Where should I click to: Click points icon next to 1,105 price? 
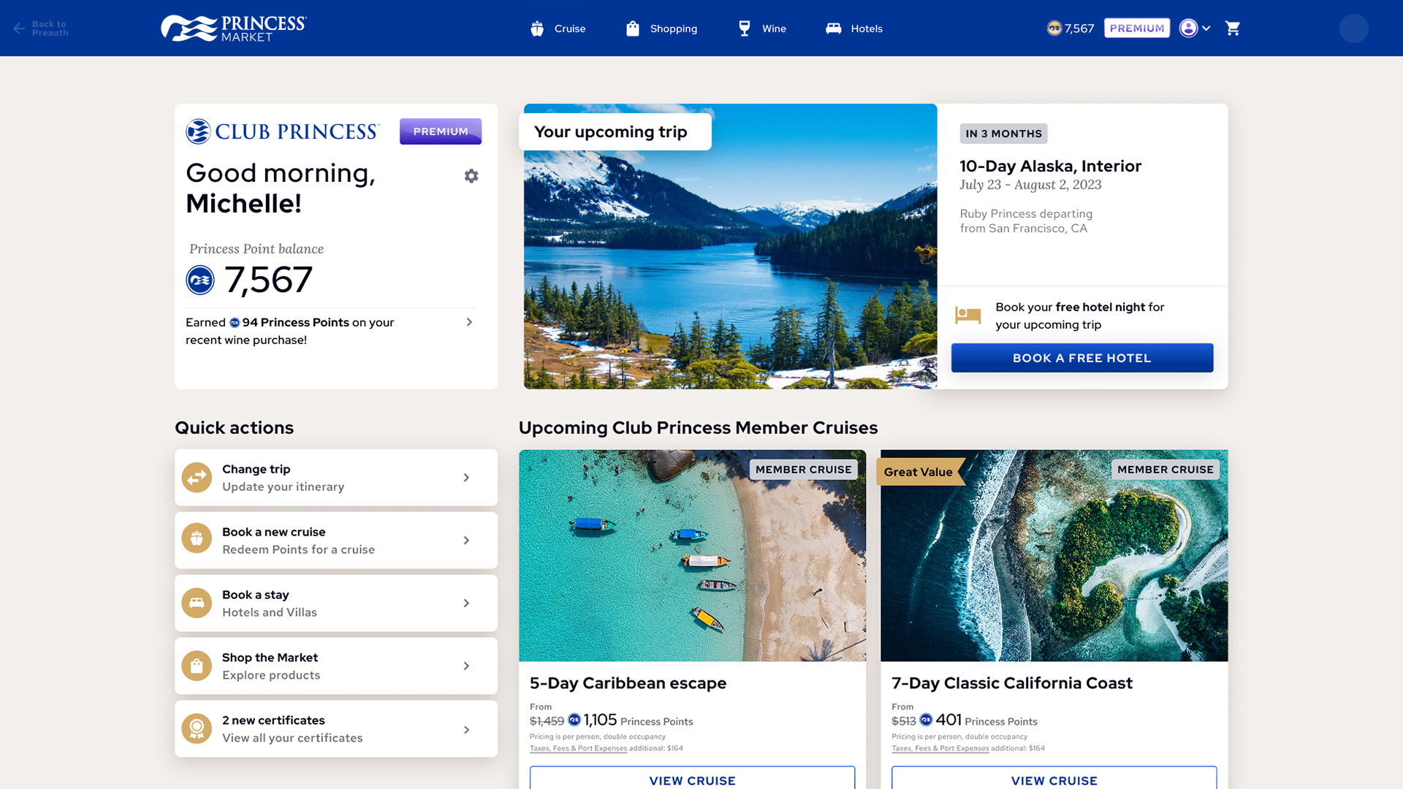(x=574, y=720)
